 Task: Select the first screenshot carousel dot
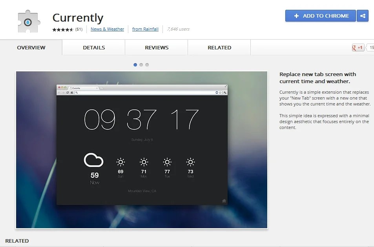pos(135,65)
